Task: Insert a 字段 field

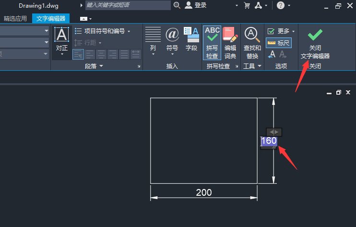Action: [191, 39]
